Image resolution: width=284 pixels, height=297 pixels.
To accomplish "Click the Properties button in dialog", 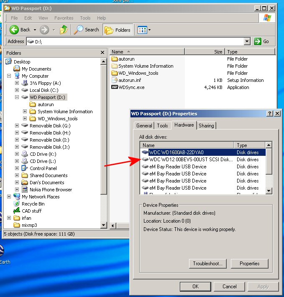I will 249,264.
